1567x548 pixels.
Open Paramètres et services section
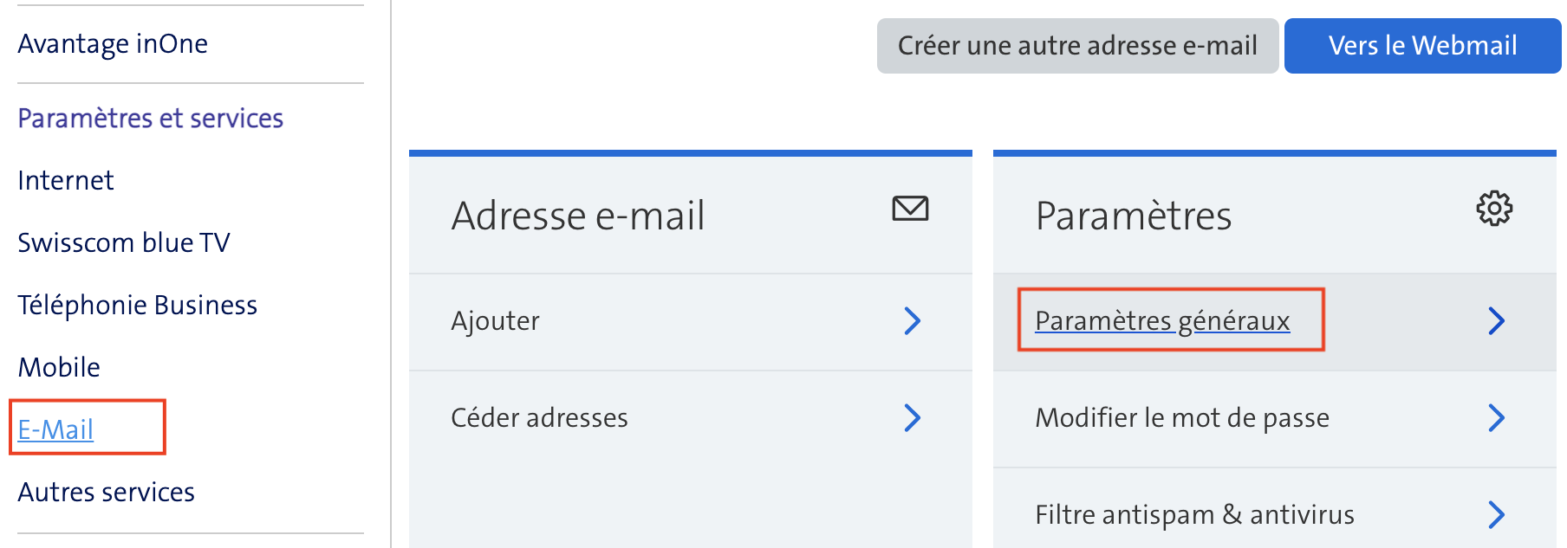click(x=150, y=119)
